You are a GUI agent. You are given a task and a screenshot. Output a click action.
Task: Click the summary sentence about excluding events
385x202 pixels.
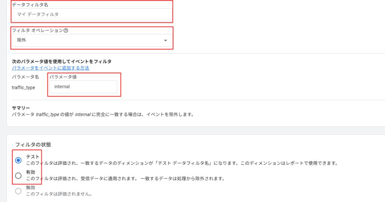coord(103,115)
